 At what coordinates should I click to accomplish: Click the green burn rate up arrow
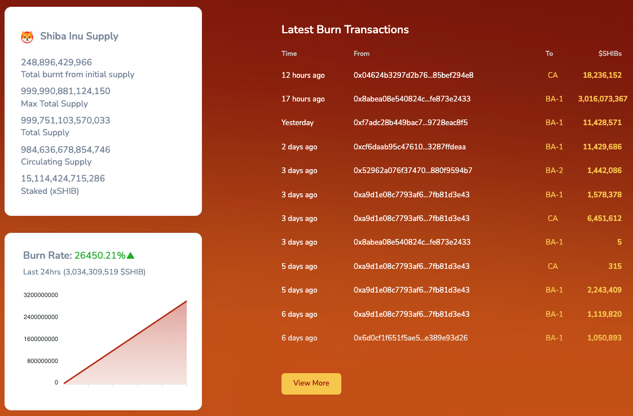point(130,255)
